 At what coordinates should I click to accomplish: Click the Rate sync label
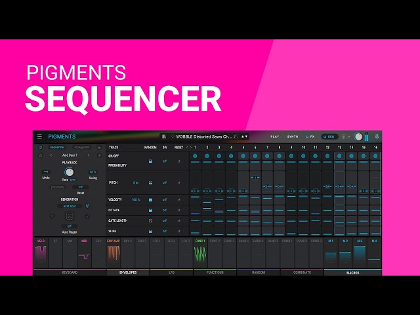pos(73,180)
